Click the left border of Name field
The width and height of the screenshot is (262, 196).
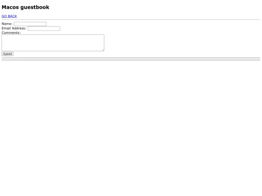[x=14, y=24]
